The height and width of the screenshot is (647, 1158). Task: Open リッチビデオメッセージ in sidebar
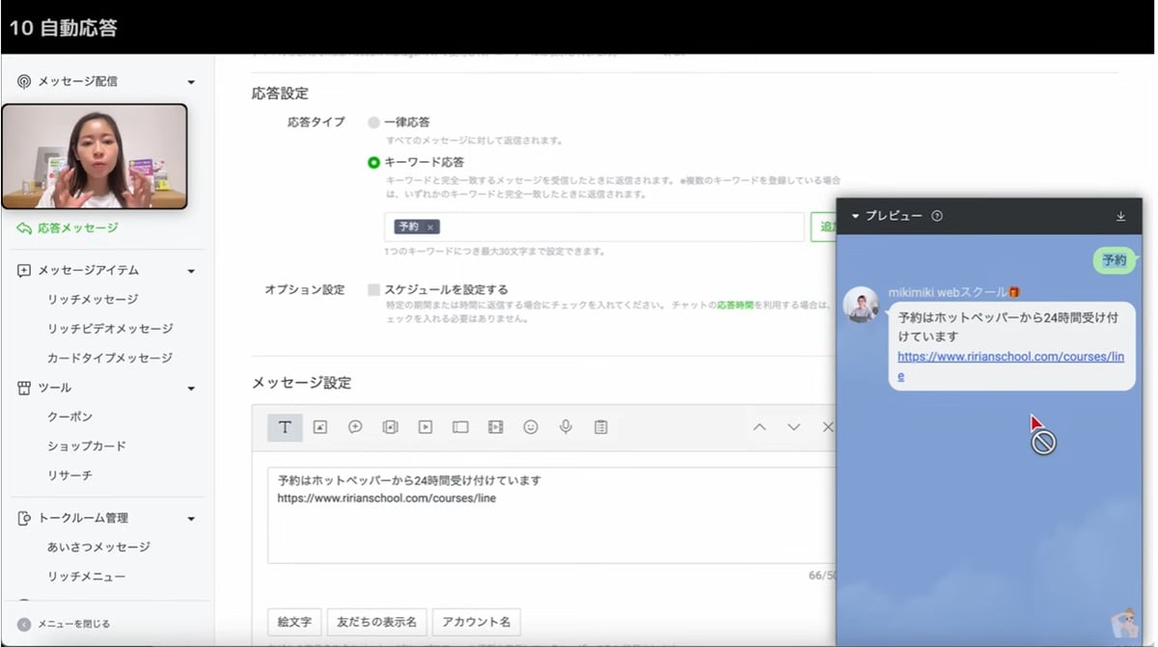(x=110, y=329)
